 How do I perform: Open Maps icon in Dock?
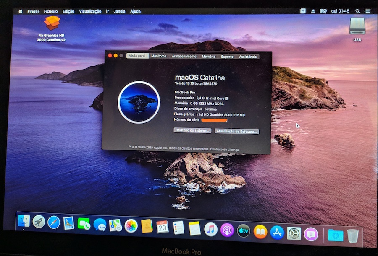115,225
